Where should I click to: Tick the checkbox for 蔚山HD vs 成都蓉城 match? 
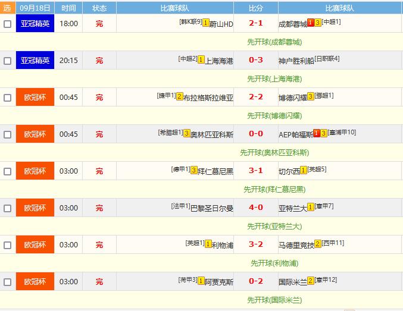[8, 24]
